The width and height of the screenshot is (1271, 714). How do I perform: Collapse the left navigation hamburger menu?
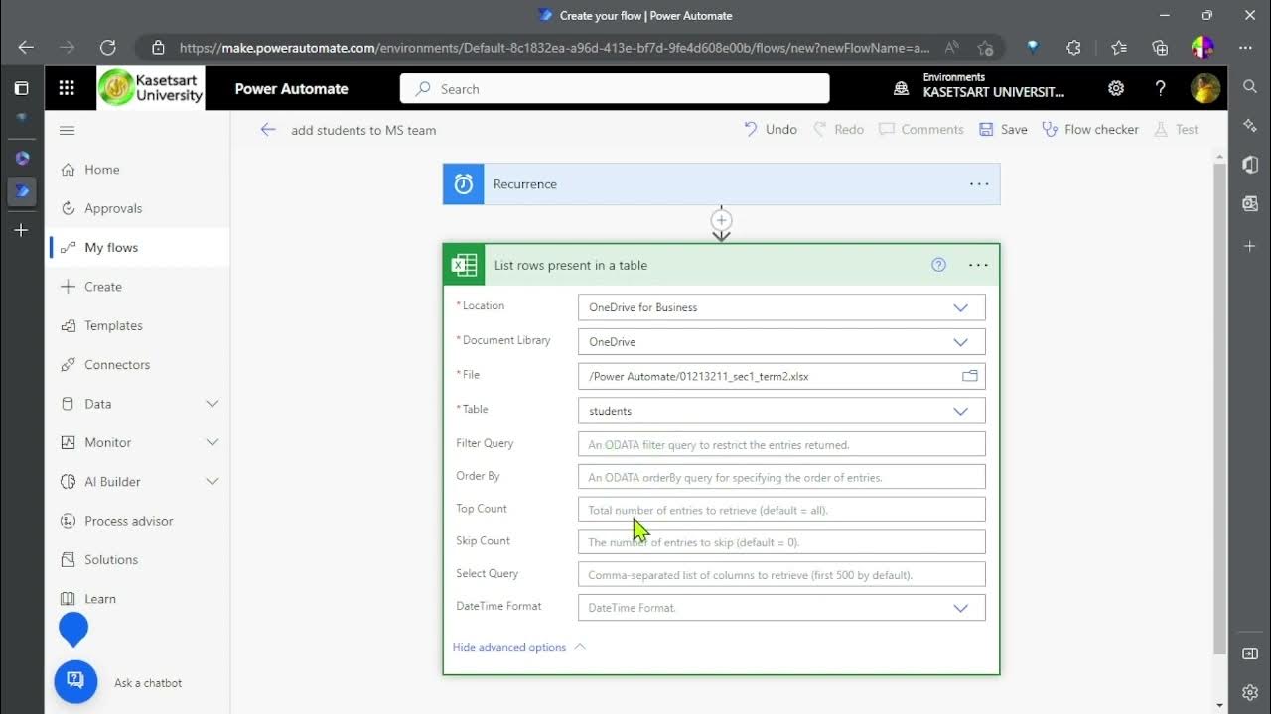[x=67, y=130]
